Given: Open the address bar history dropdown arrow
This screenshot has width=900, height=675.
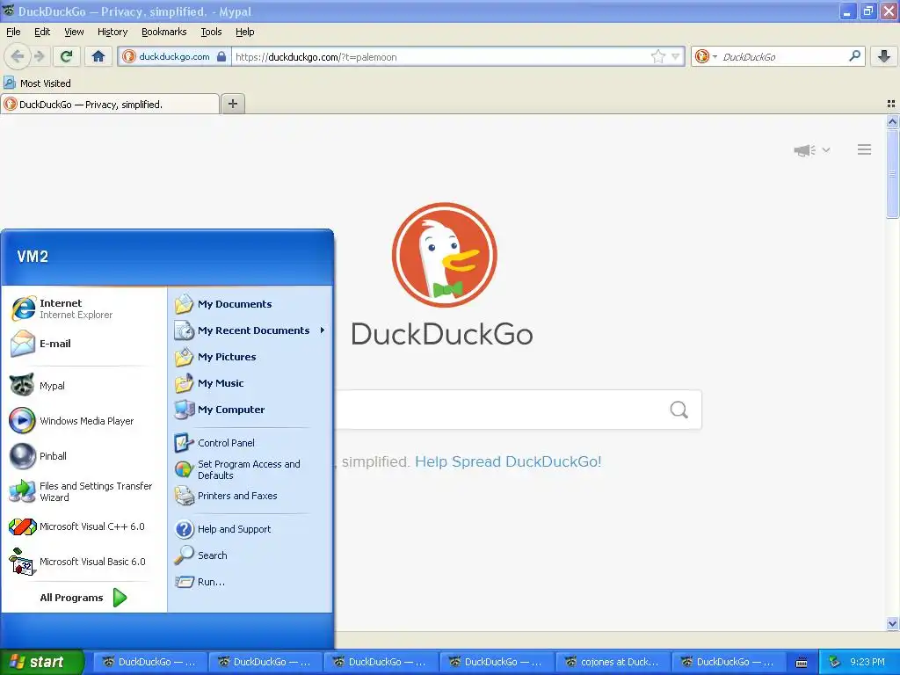Looking at the screenshot, I should tap(676, 56).
